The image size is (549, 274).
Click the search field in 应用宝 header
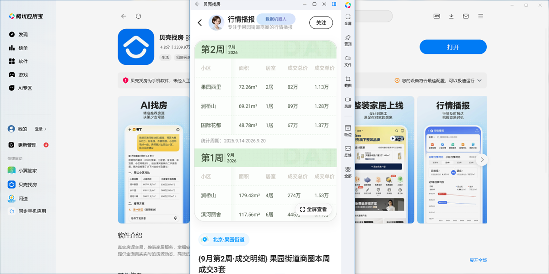(373, 16)
